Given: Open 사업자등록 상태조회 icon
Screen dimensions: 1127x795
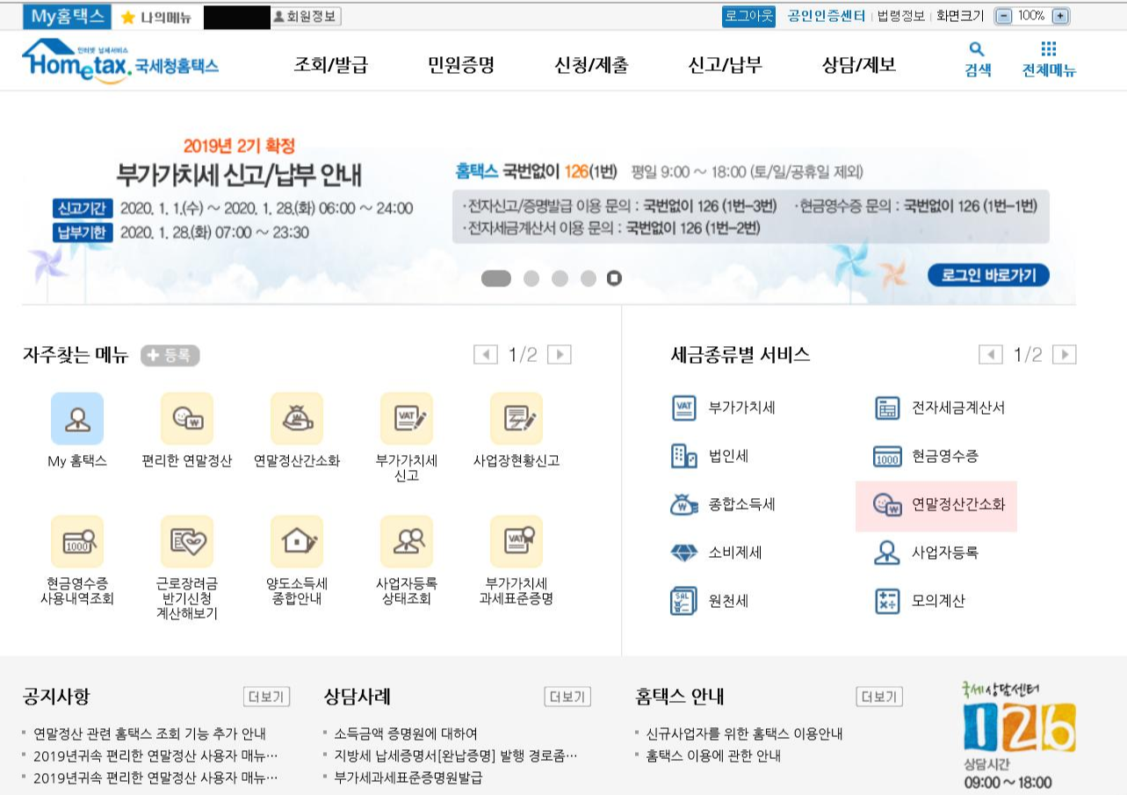Looking at the screenshot, I should point(407,541).
